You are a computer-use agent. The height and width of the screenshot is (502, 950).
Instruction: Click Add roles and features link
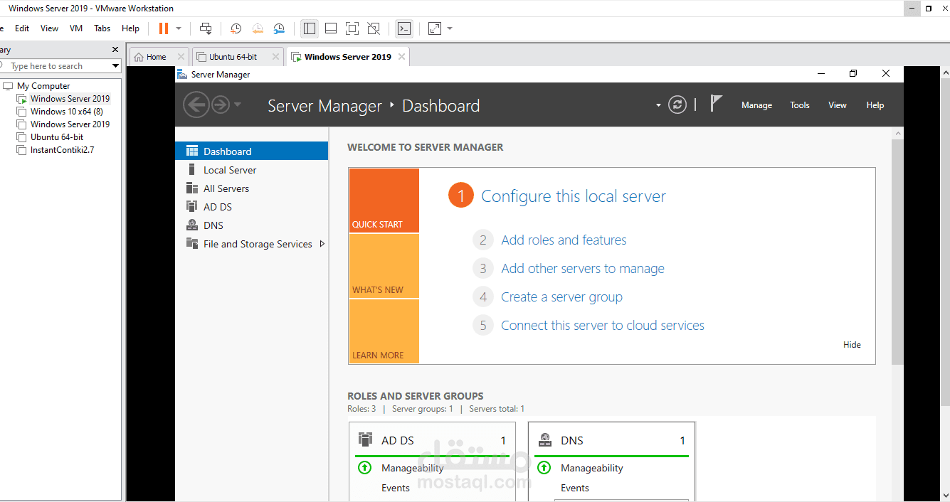coord(564,240)
